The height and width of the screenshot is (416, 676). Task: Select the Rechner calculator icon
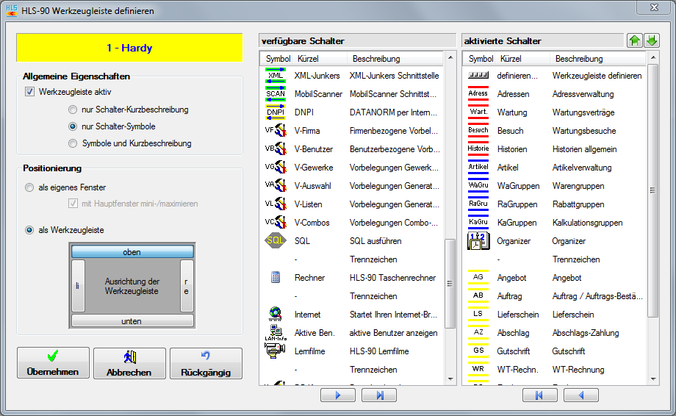click(276, 278)
